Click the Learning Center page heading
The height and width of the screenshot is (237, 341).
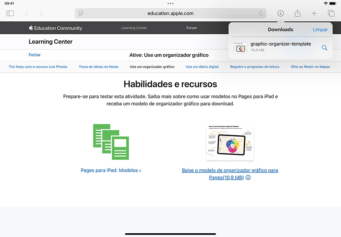51,41
